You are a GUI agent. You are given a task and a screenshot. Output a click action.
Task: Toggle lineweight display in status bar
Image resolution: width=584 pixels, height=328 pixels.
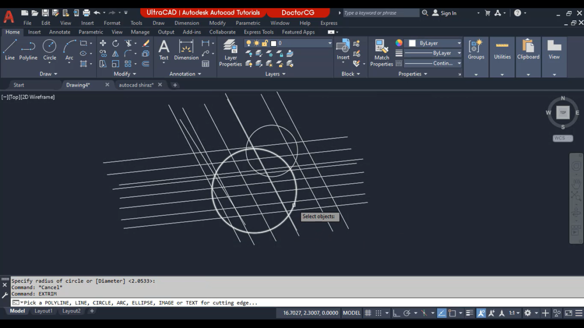tap(470, 313)
